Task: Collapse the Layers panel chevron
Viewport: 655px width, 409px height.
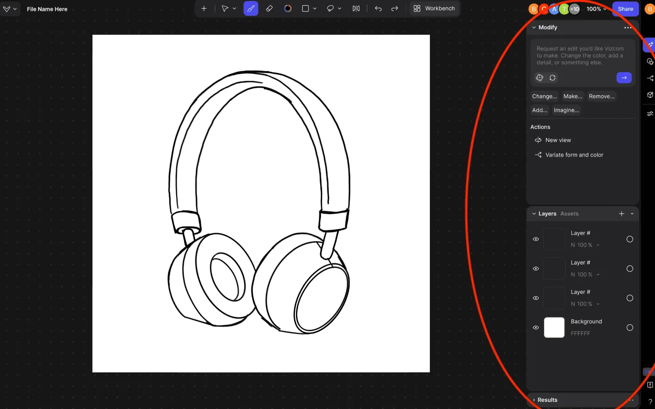Action: 534,214
